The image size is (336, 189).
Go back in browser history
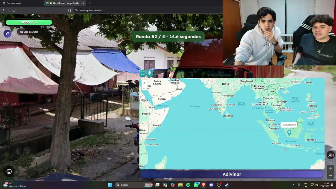coord(3,10)
